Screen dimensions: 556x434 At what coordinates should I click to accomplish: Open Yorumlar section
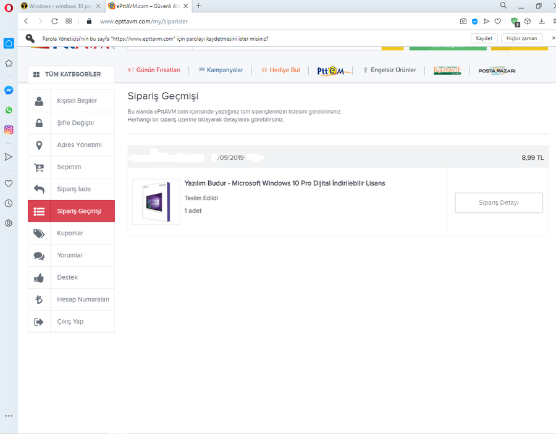pyautogui.click(x=71, y=255)
